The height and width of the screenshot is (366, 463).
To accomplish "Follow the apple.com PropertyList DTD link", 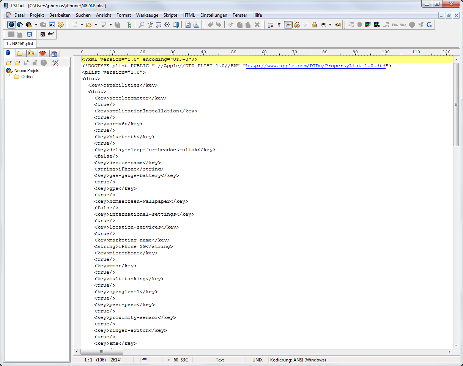I will [316, 66].
